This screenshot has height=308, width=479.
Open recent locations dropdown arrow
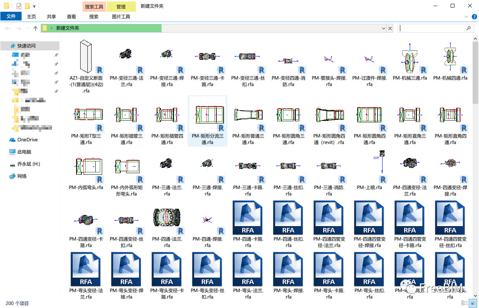coord(27,28)
